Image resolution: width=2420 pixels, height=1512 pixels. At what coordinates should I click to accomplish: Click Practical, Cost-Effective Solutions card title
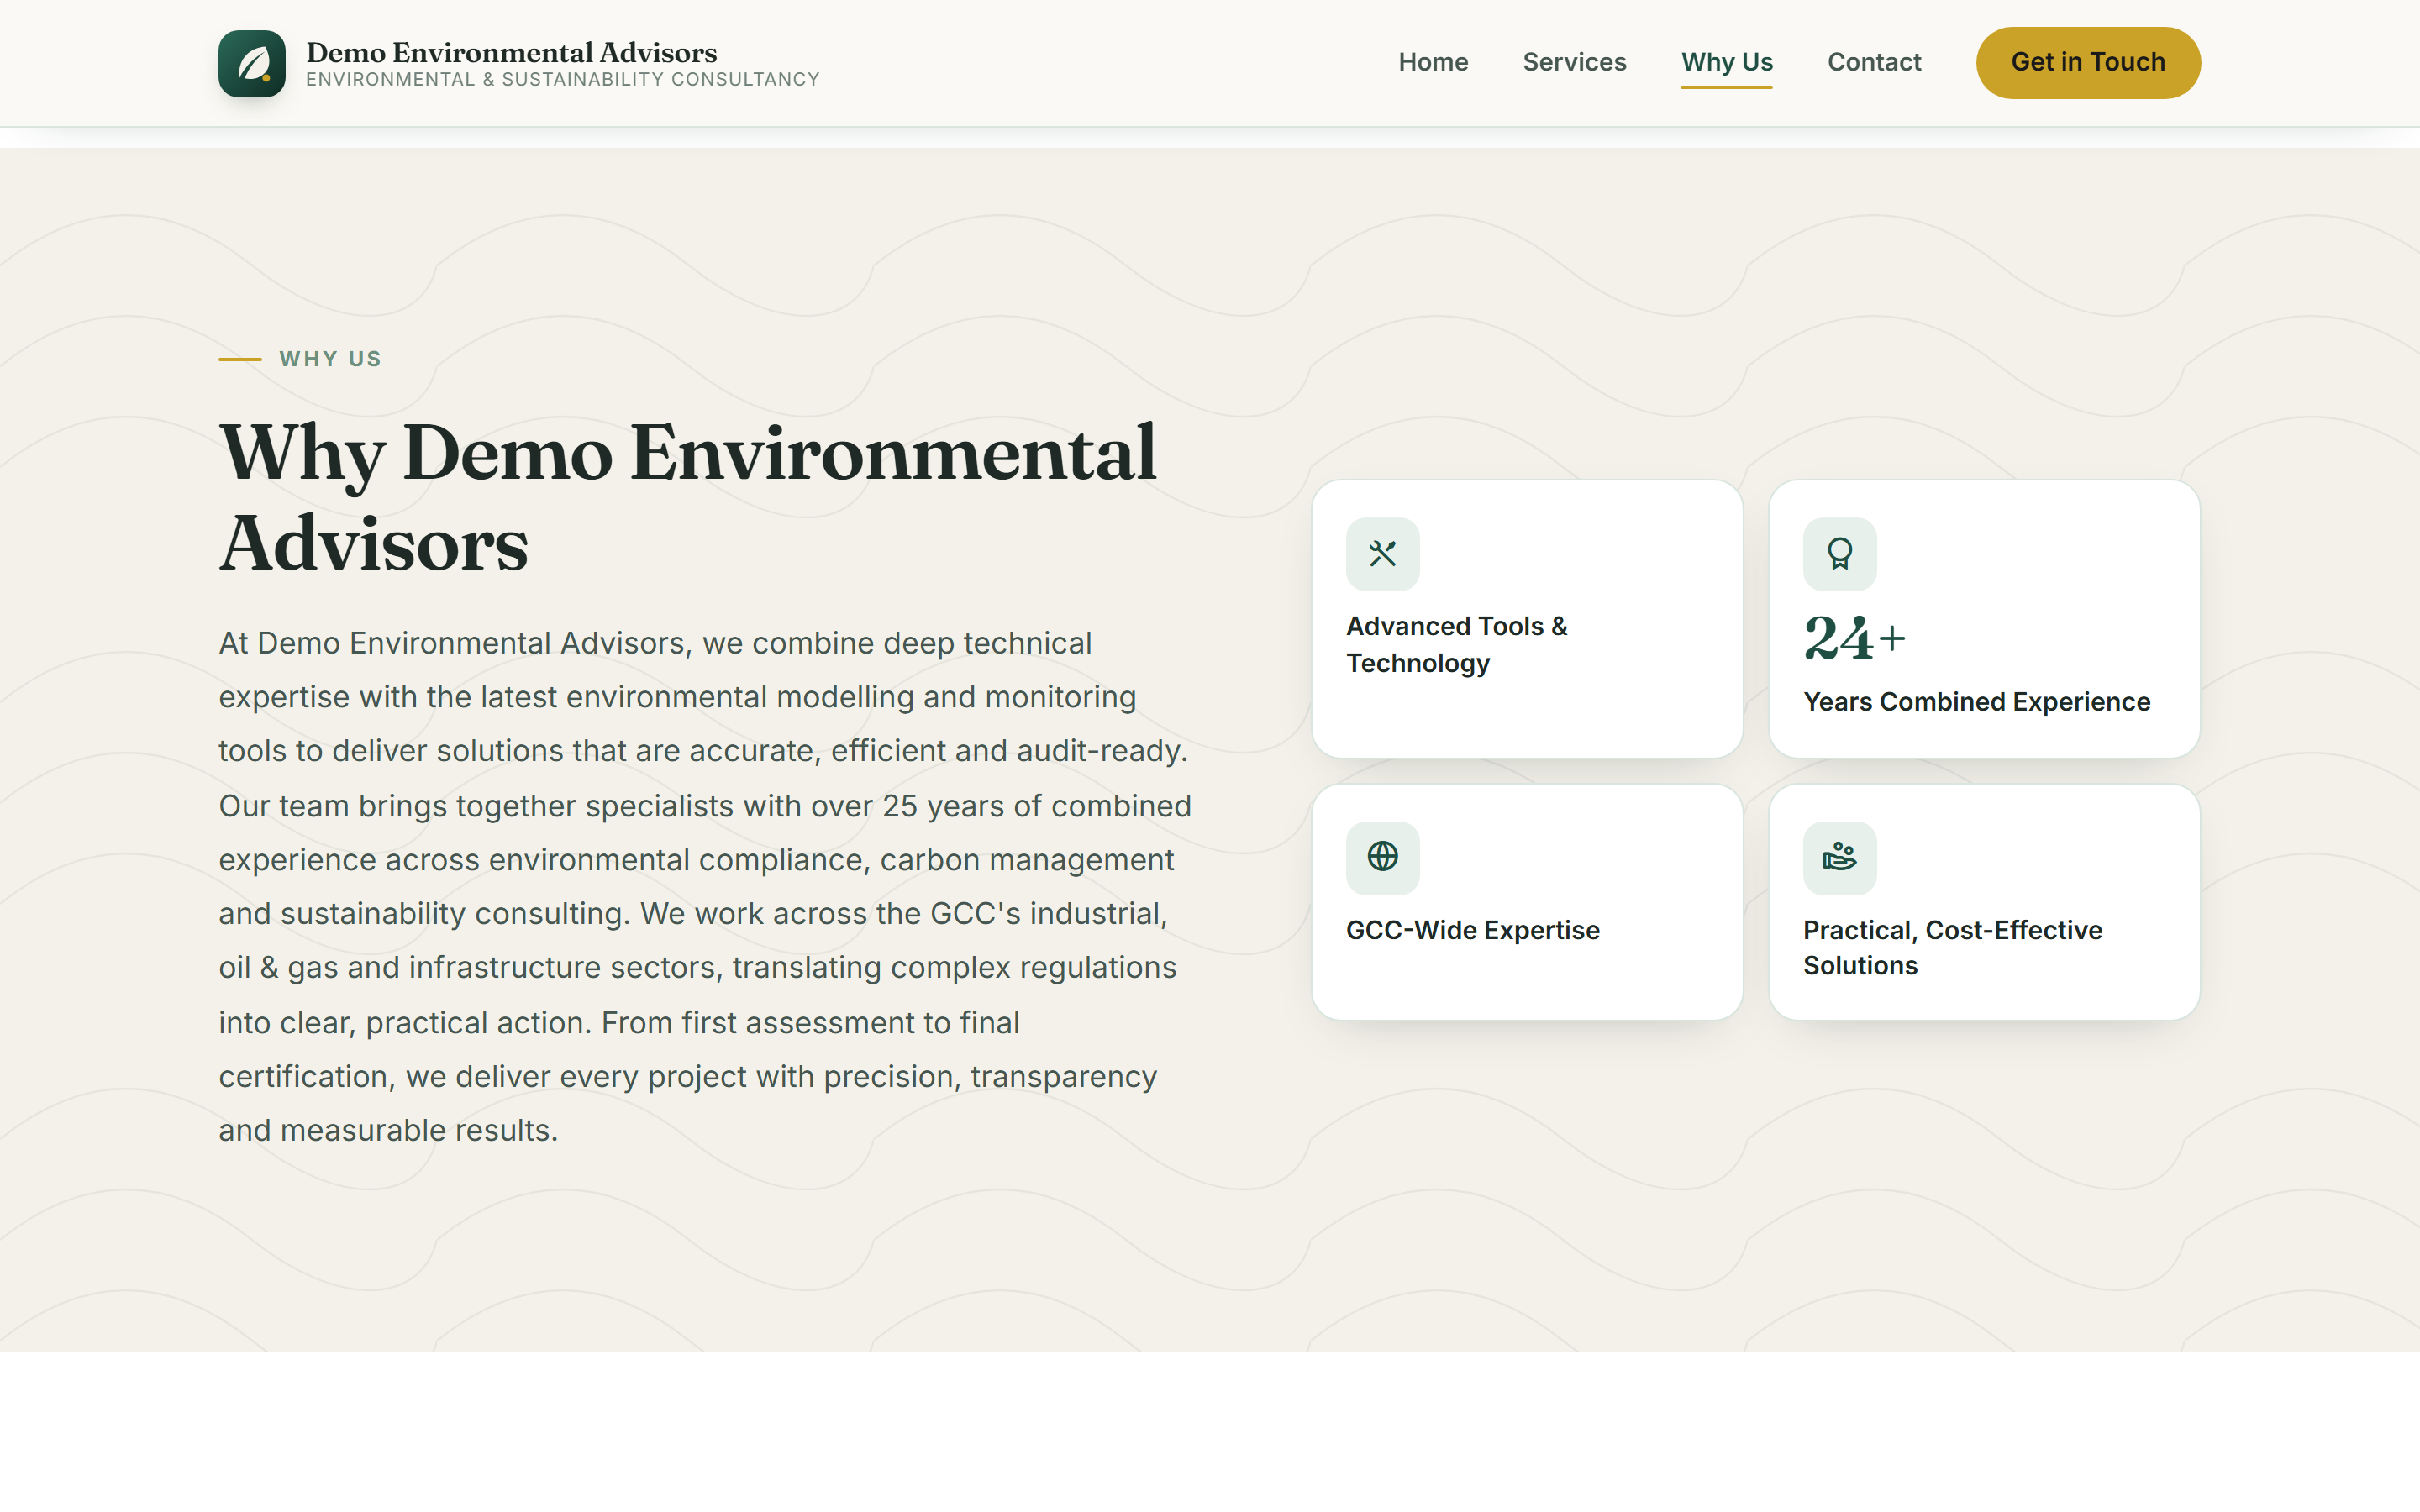(1952, 947)
